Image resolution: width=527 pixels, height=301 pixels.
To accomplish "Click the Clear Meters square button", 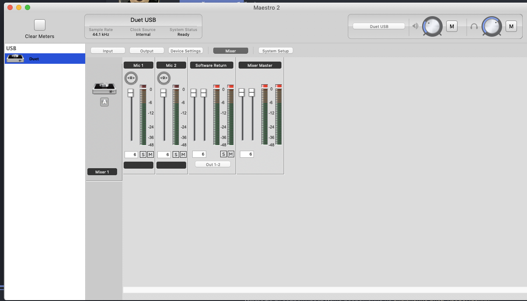I will point(40,25).
